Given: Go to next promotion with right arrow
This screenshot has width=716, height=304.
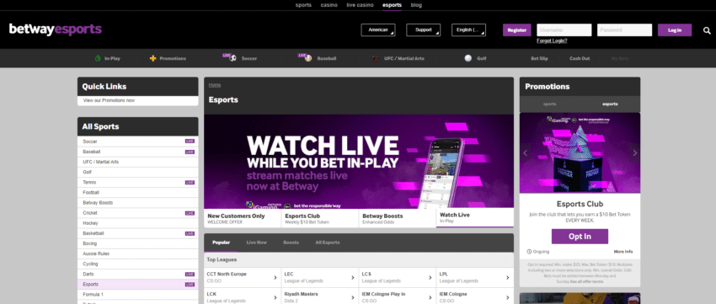Looking at the screenshot, I should 635,153.
